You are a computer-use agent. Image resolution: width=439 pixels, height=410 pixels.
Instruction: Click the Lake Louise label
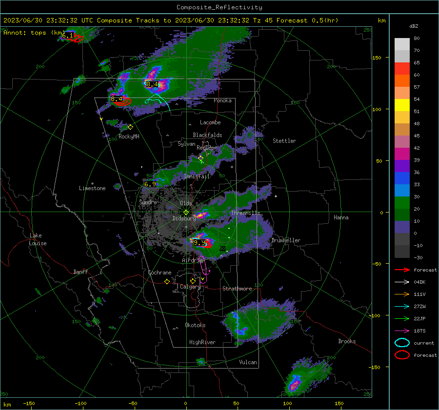pyautogui.click(x=38, y=239)
